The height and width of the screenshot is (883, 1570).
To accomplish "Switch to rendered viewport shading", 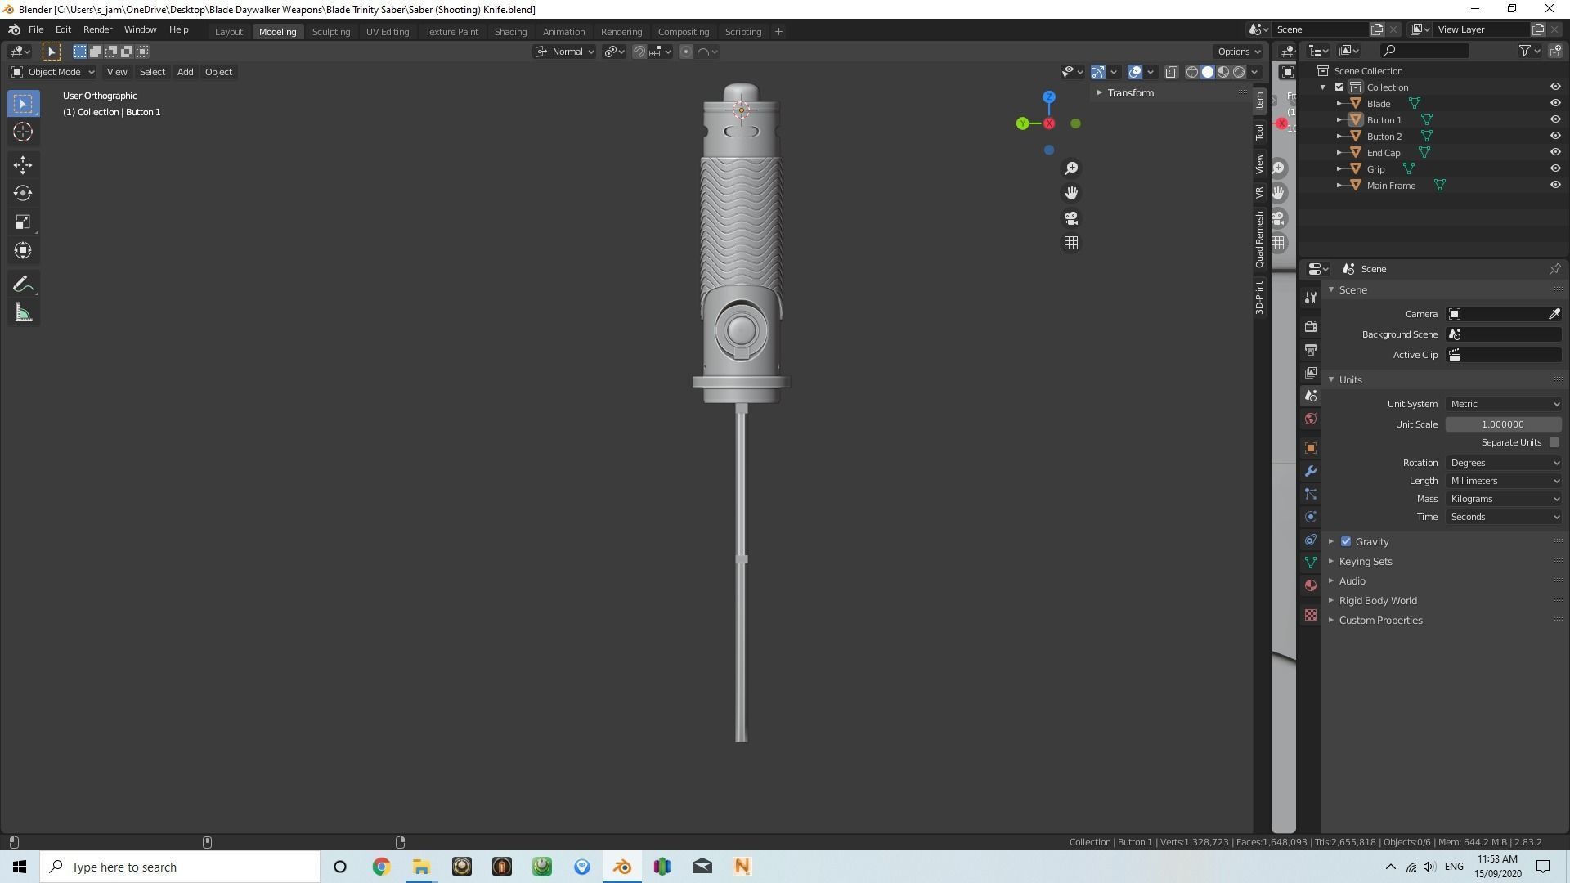I will [1239, 72].
